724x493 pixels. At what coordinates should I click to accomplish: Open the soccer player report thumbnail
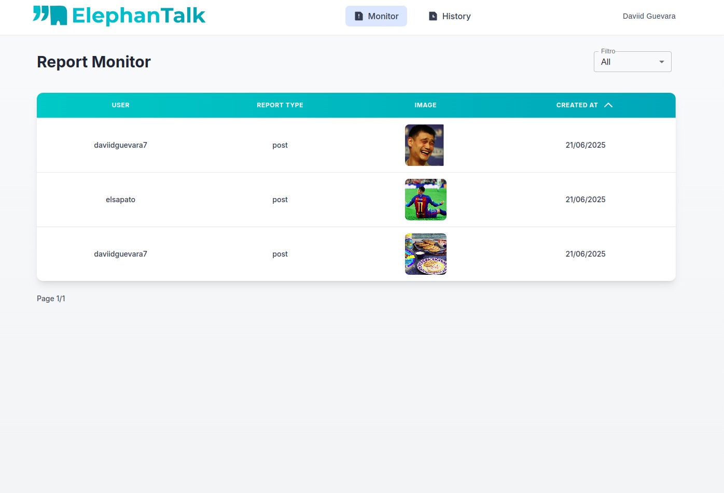425,200
